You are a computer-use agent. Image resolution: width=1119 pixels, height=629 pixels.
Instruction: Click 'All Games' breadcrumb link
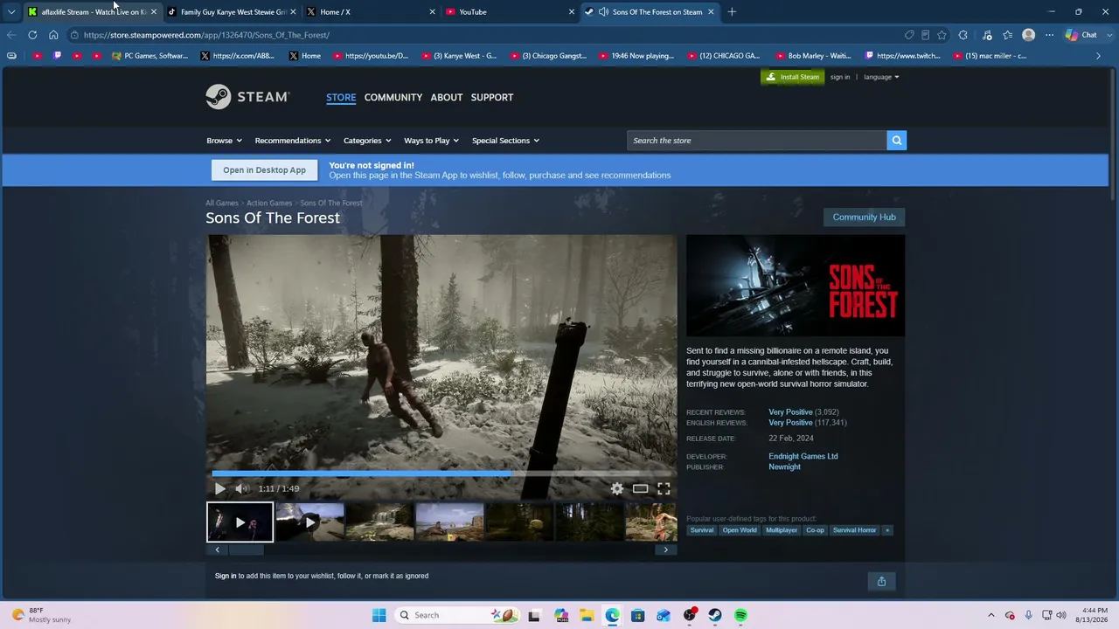point(222,203)
